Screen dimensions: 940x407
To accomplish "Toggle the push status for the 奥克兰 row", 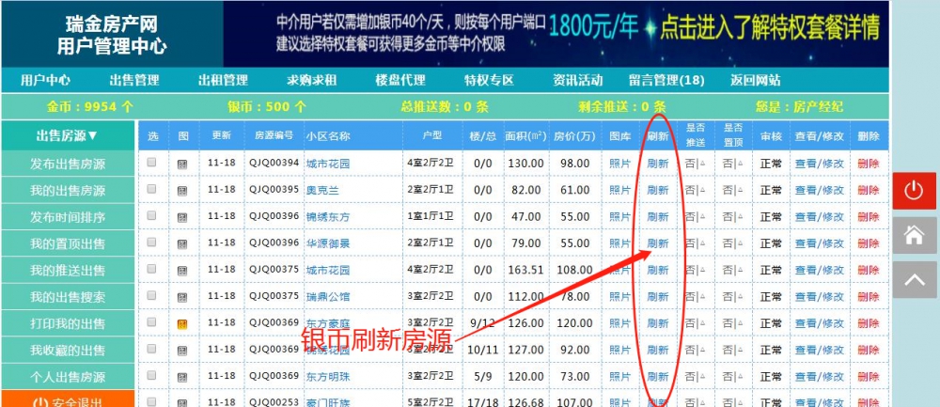I will pyautogui.click(x=696, y=190).
